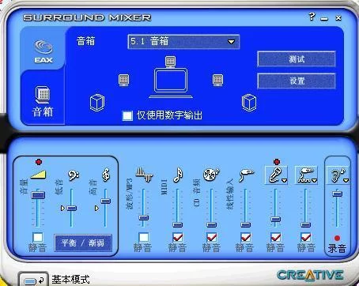Switch to the 音箱 speaker tab
Viewport: 359px width, 286px height.
click(x=42, y=101)
